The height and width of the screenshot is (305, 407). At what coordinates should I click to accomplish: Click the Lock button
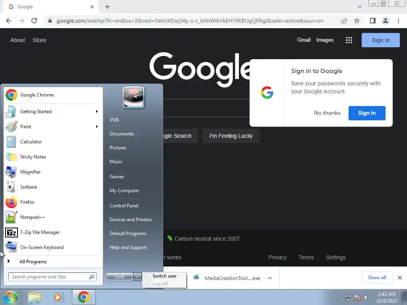click(x=120, y=277)
